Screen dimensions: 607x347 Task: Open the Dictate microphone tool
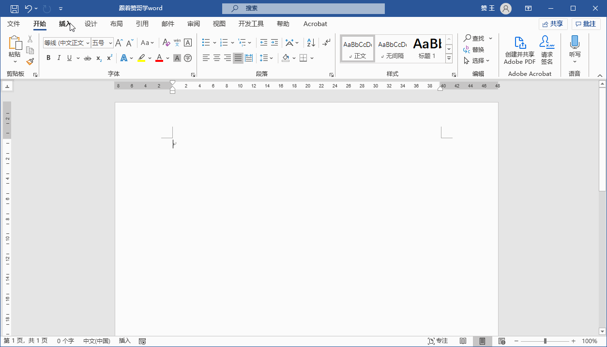[575, 49]
